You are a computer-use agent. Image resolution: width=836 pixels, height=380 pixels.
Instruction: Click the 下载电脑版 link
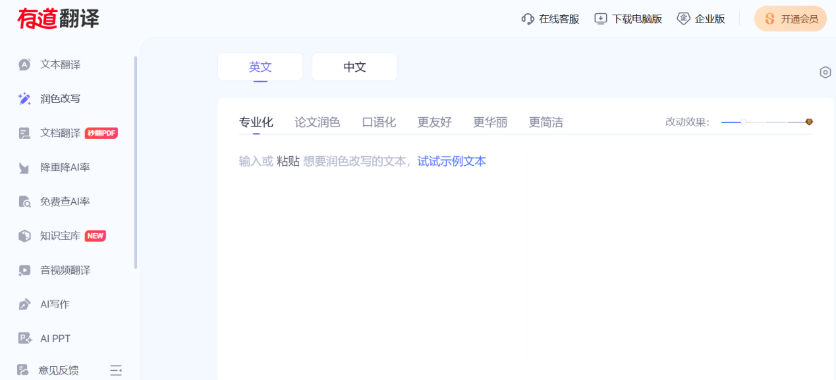637,19
